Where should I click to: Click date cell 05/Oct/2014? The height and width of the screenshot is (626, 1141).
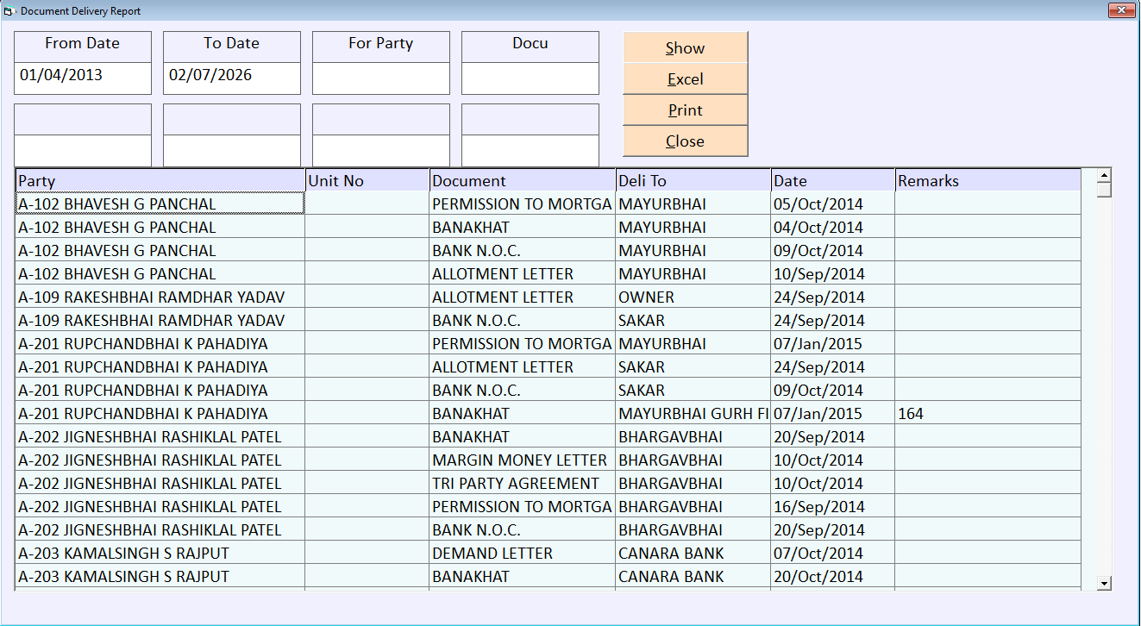click(833, 204)
